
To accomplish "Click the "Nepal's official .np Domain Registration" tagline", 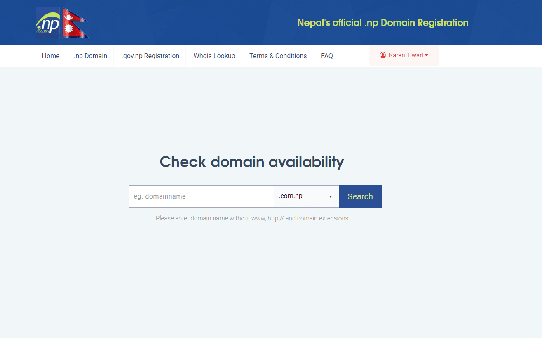I will (382, 23).
